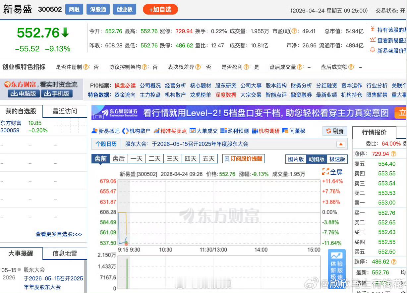This screenshot has height=293, width=407.
Task: Click the help icon next to 涨停 729.94
Action: tap(393, 154)
